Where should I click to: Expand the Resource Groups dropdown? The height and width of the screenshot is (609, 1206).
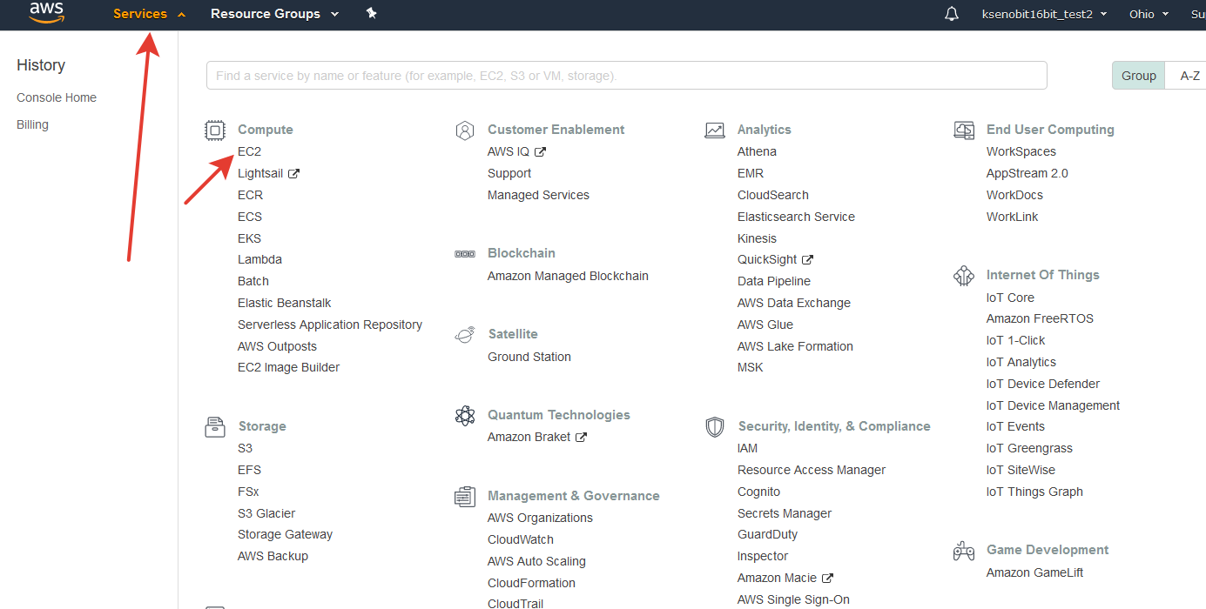coord(274,14)
